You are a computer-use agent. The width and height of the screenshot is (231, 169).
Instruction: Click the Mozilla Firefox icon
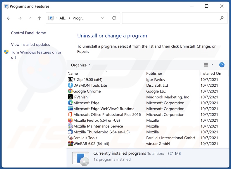coord(70,121)
